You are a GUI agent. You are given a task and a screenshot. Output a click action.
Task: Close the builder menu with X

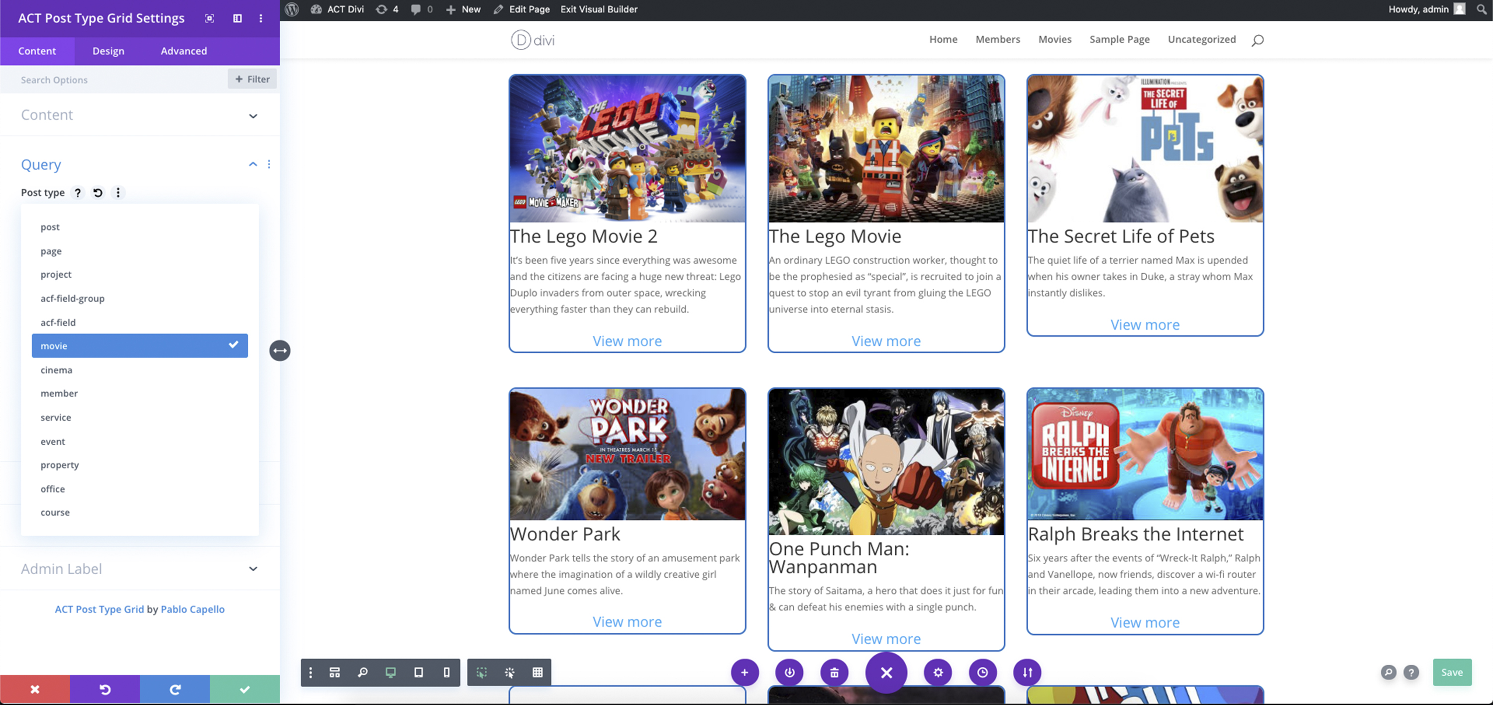(886, 672)
